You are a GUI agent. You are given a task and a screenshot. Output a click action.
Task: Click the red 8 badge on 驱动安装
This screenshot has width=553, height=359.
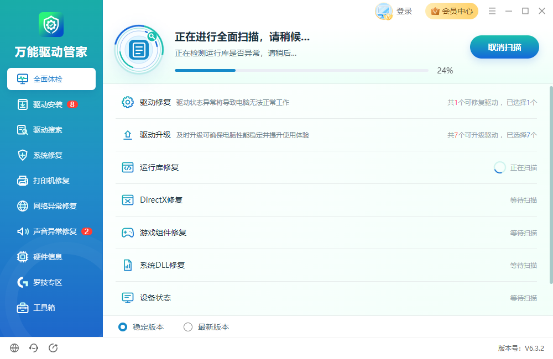[x=72, y=104]
